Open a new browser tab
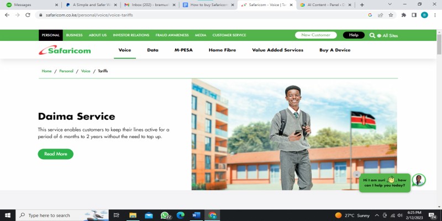 362,5
